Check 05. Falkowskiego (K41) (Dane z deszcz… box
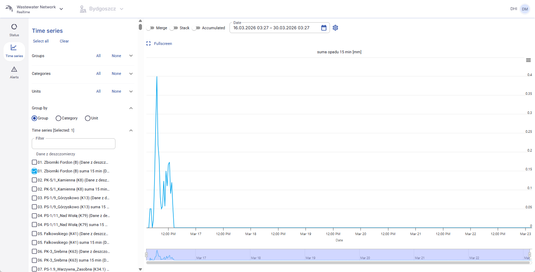This screenshot has width=535, height=272. 34,234
